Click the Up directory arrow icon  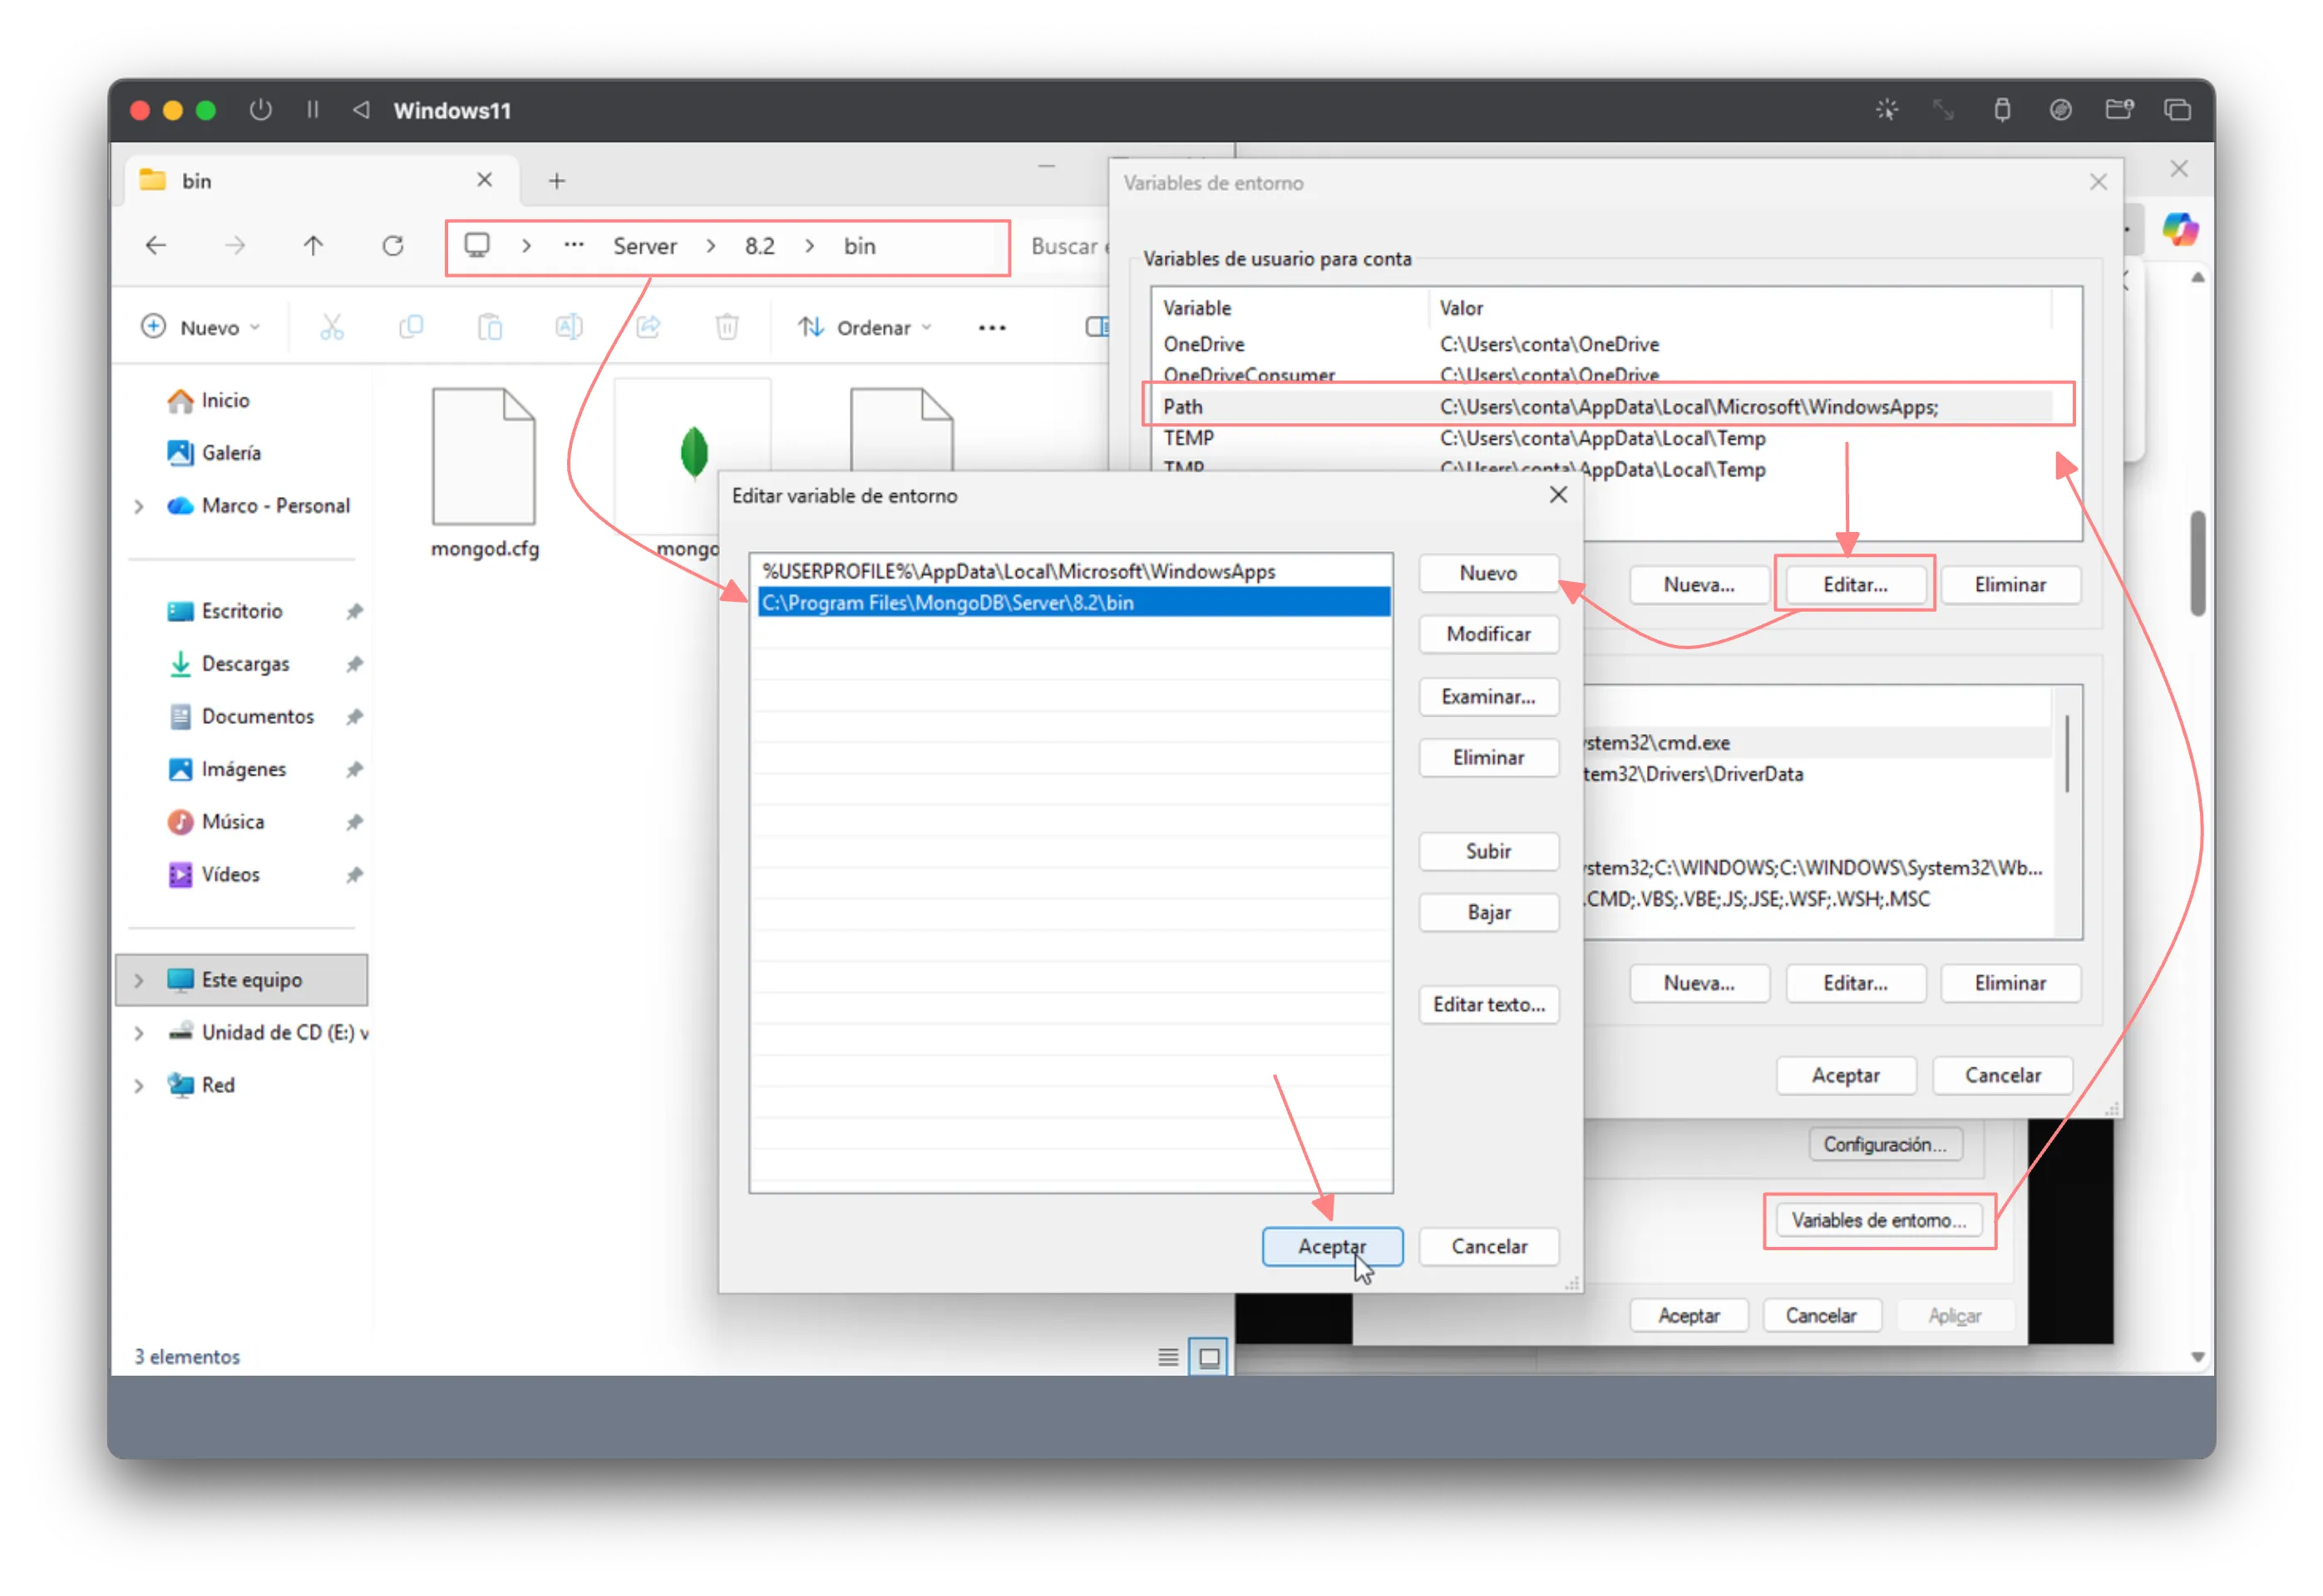(x=313, y=246)
